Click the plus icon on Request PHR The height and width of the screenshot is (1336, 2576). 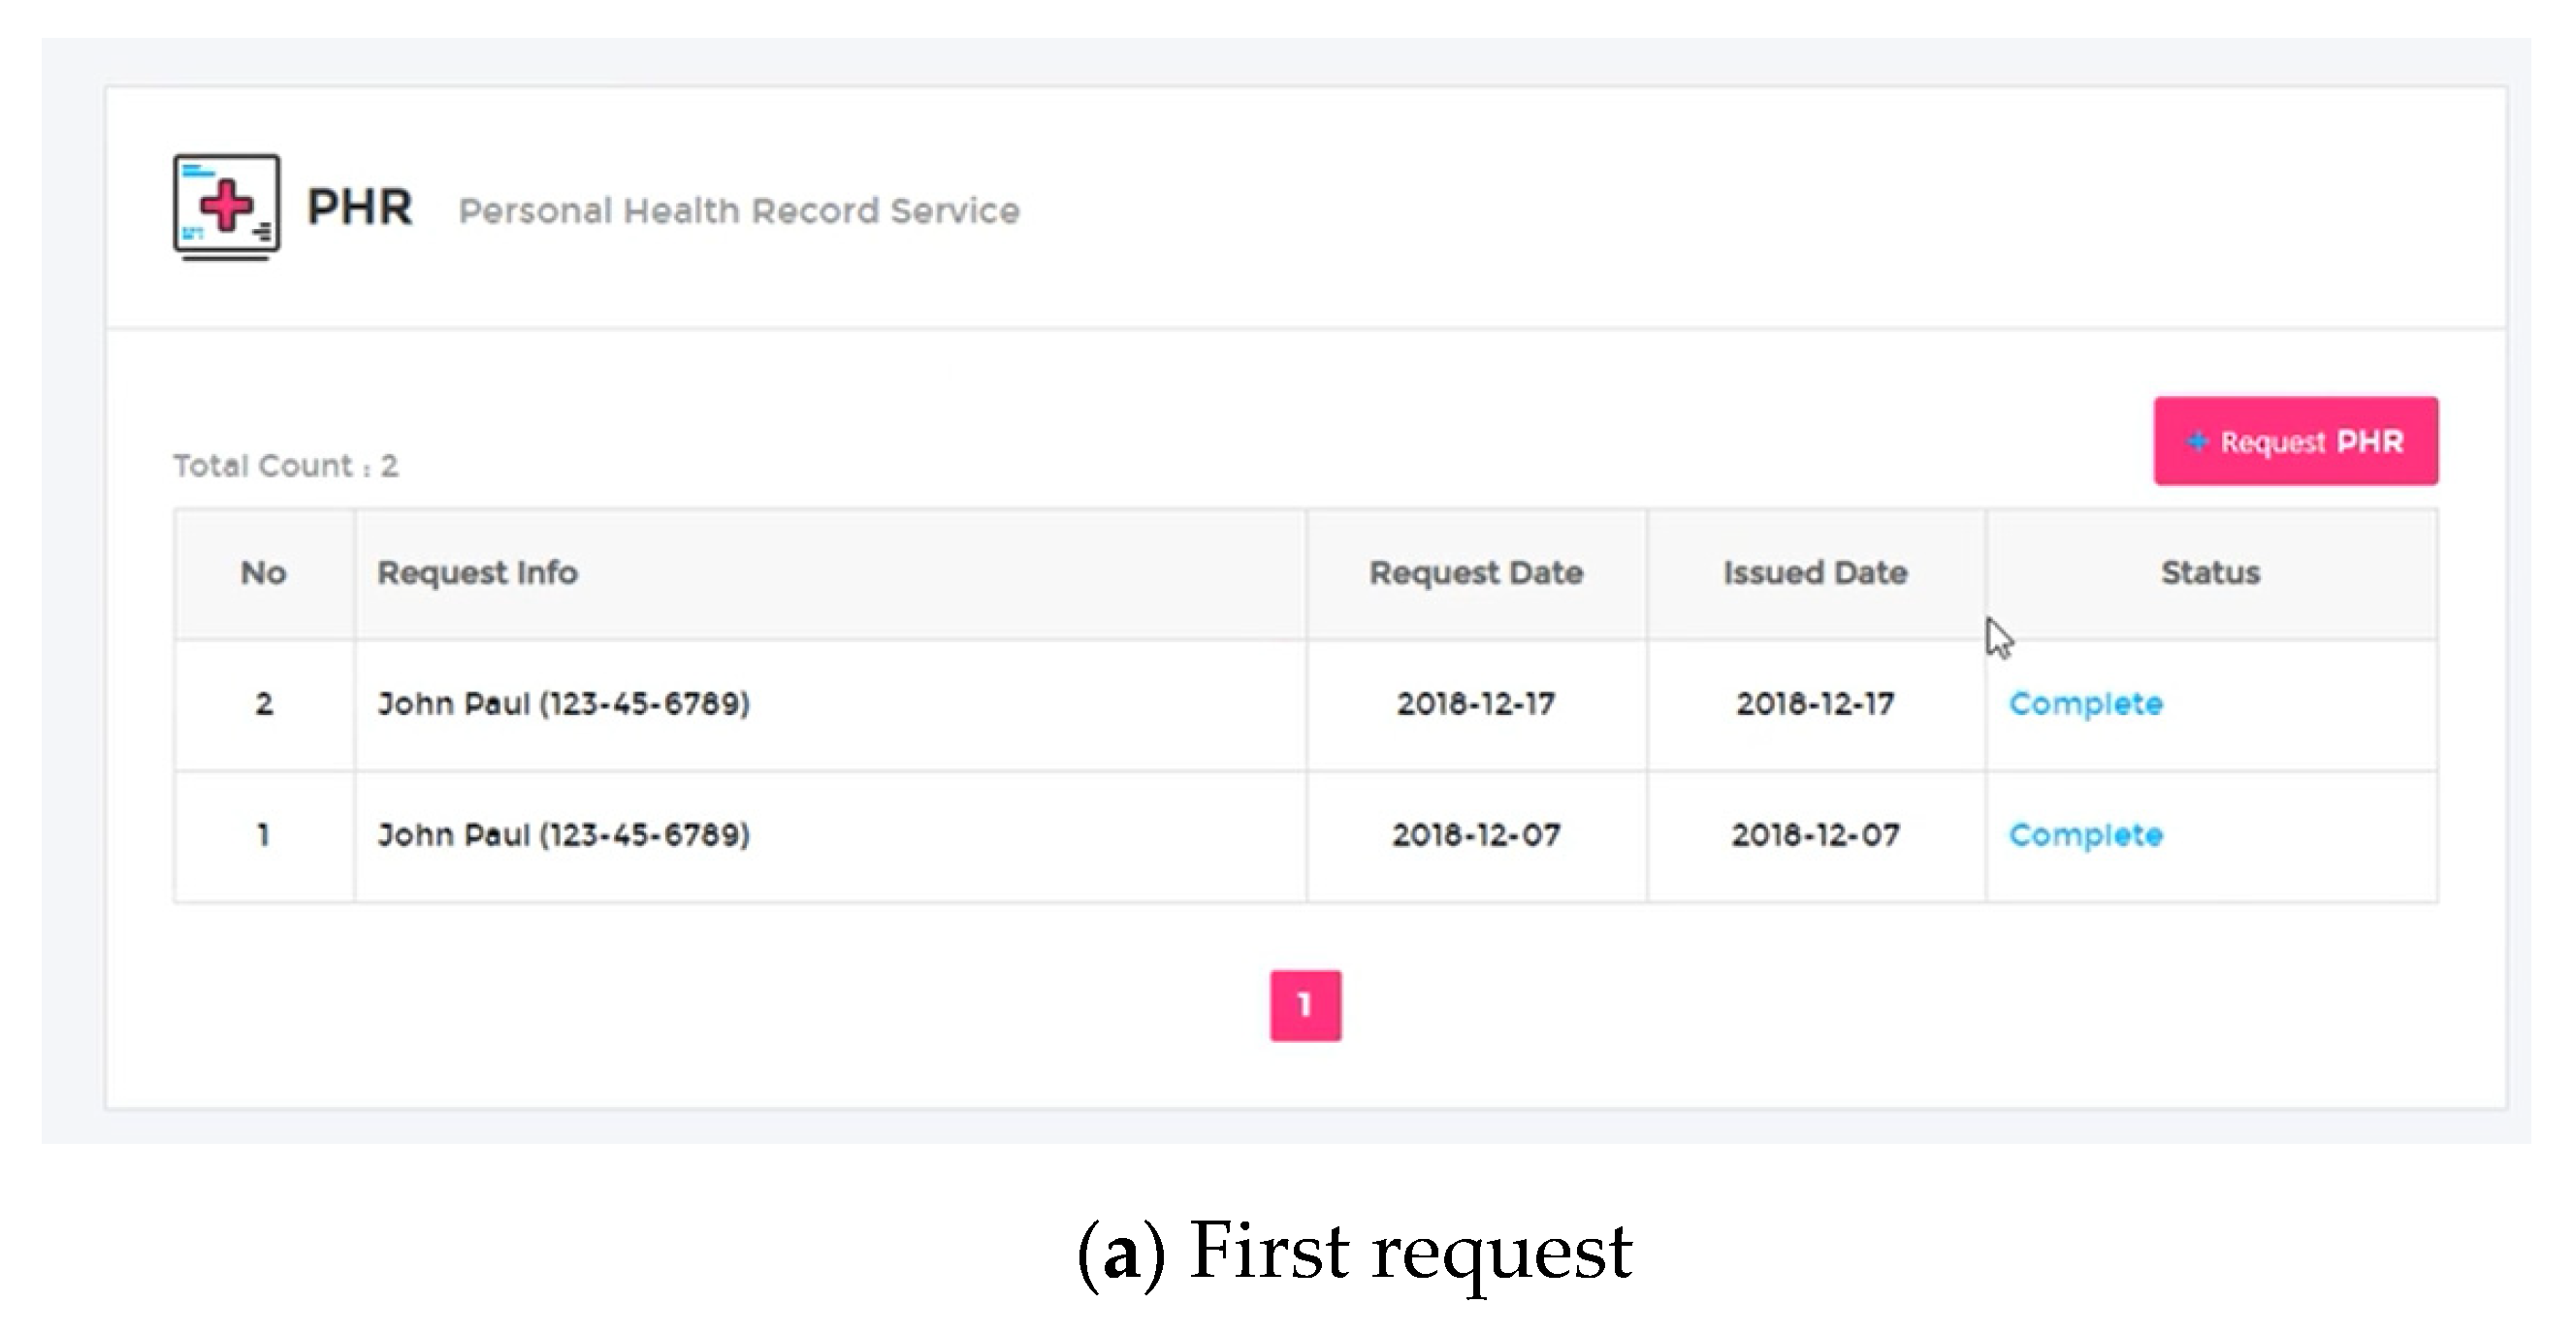[x=2197, y=441]
